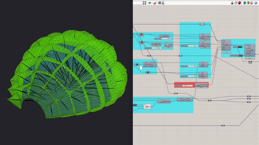This screenshot has height=145, width=259.
Task: Click the blue circle icon at toolbar's right end
Action: (x=256, y=3)
